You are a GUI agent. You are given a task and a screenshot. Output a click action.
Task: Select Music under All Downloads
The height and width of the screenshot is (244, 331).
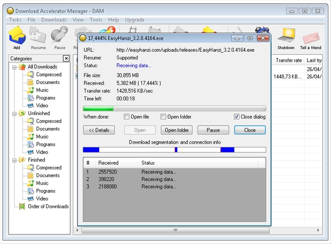pyautogui.click(x=42, y=90)
